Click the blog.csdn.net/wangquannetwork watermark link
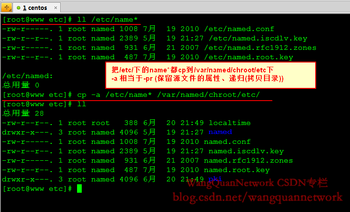The image size is (350, 212). pos(257,197)
